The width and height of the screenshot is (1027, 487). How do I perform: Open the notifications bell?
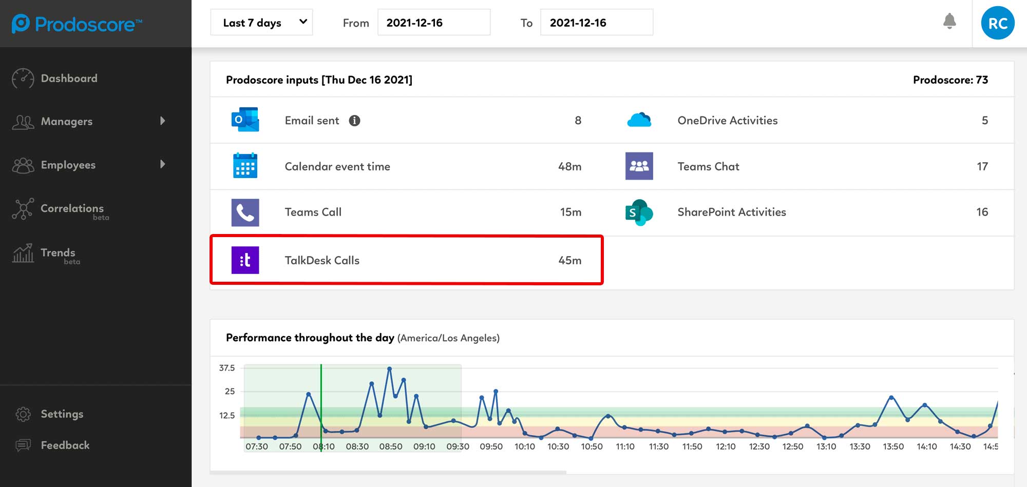pos(949,22)
